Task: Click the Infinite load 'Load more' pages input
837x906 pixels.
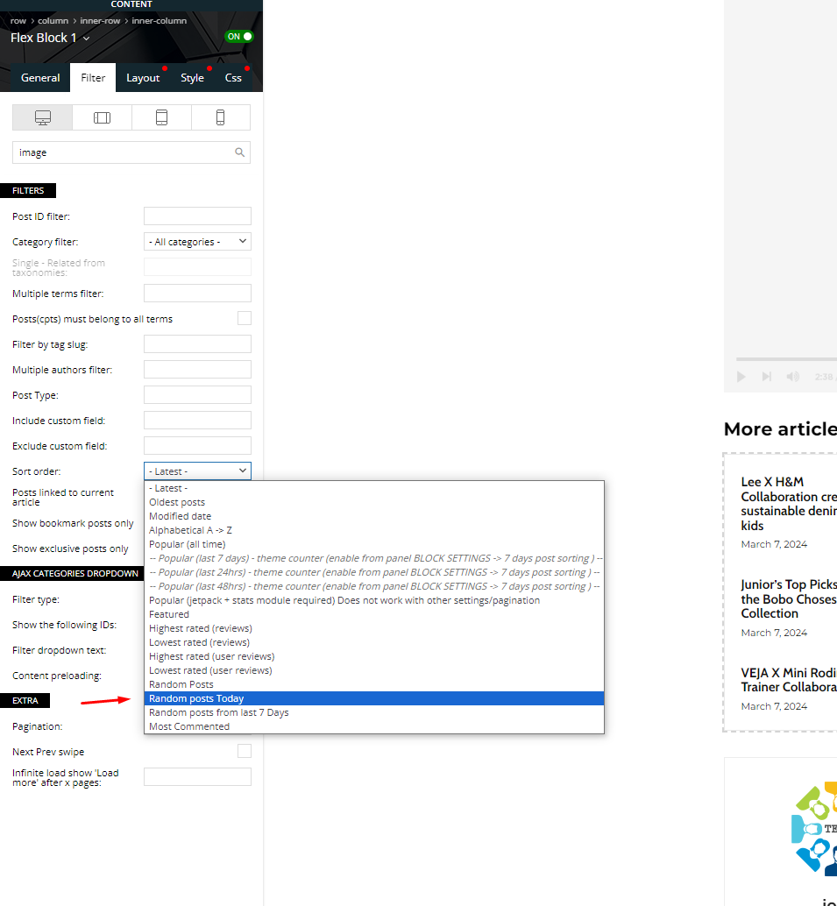Action: pos(197,776)
